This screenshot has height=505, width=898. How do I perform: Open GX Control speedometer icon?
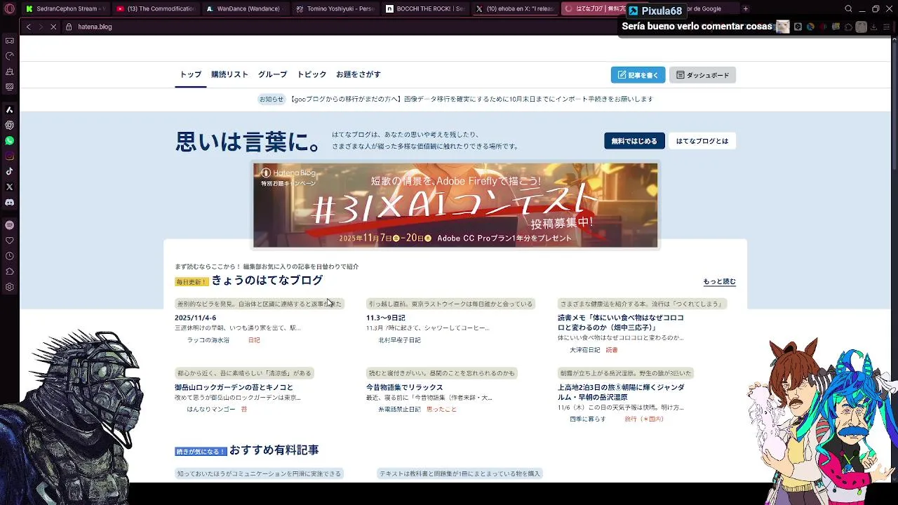tap(9, 56)
